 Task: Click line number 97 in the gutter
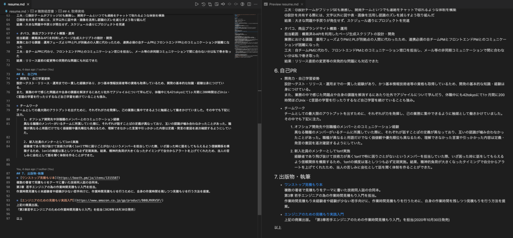[x=8, y=218]
